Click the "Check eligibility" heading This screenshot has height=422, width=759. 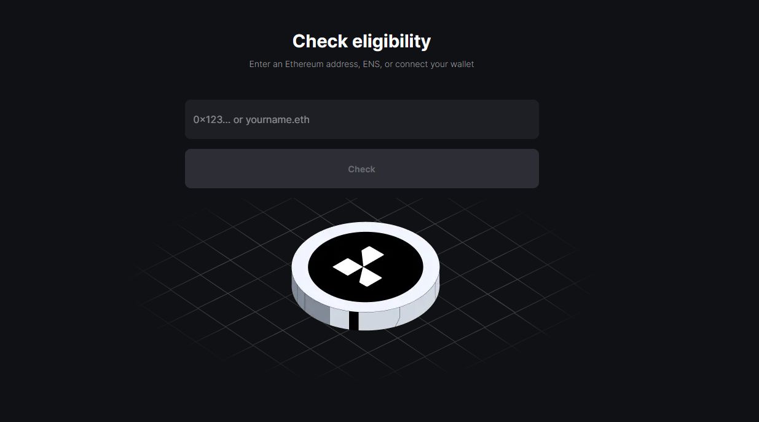click(361, 41)
